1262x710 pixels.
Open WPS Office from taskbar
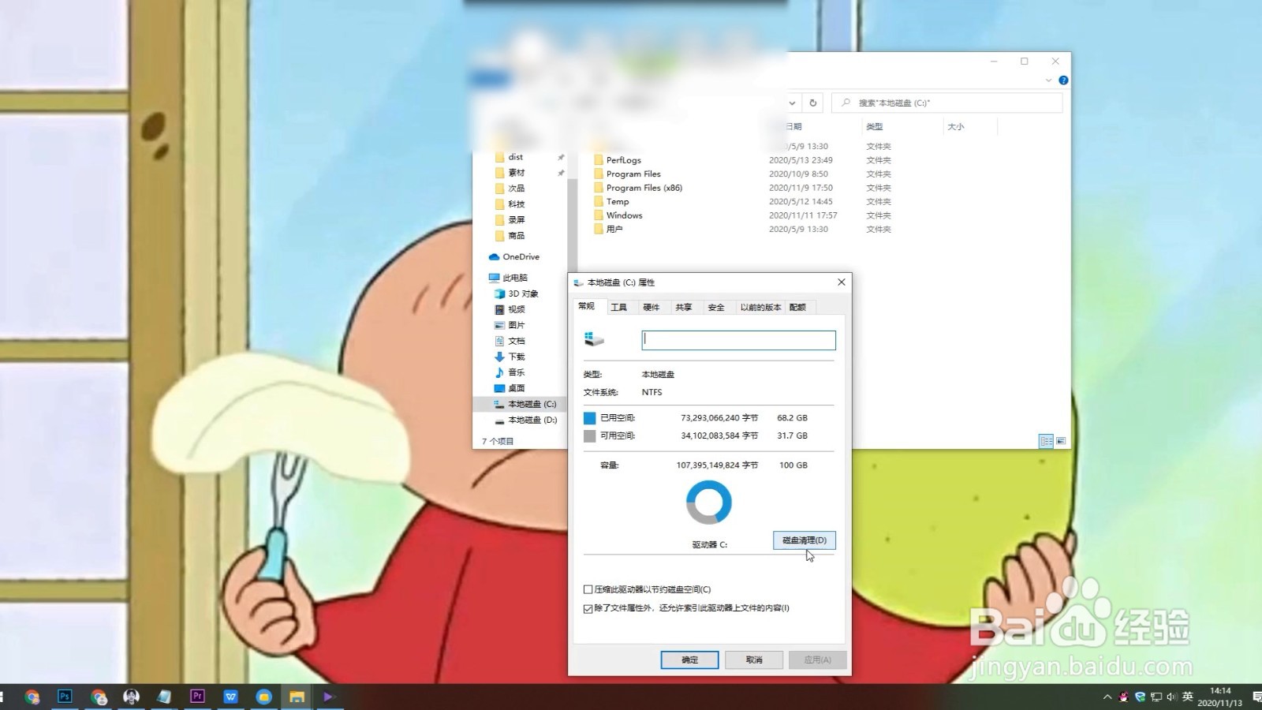pyautogui.click(x=230, y=697)
